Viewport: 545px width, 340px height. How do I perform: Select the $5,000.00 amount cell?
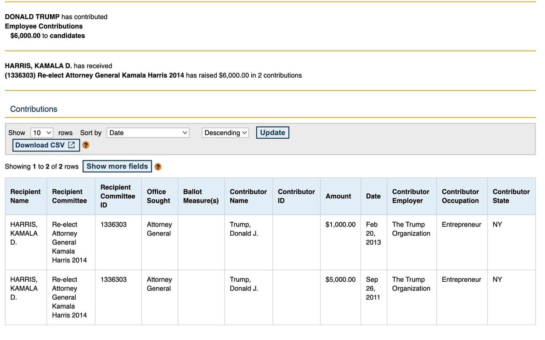(x=340, y=280)
